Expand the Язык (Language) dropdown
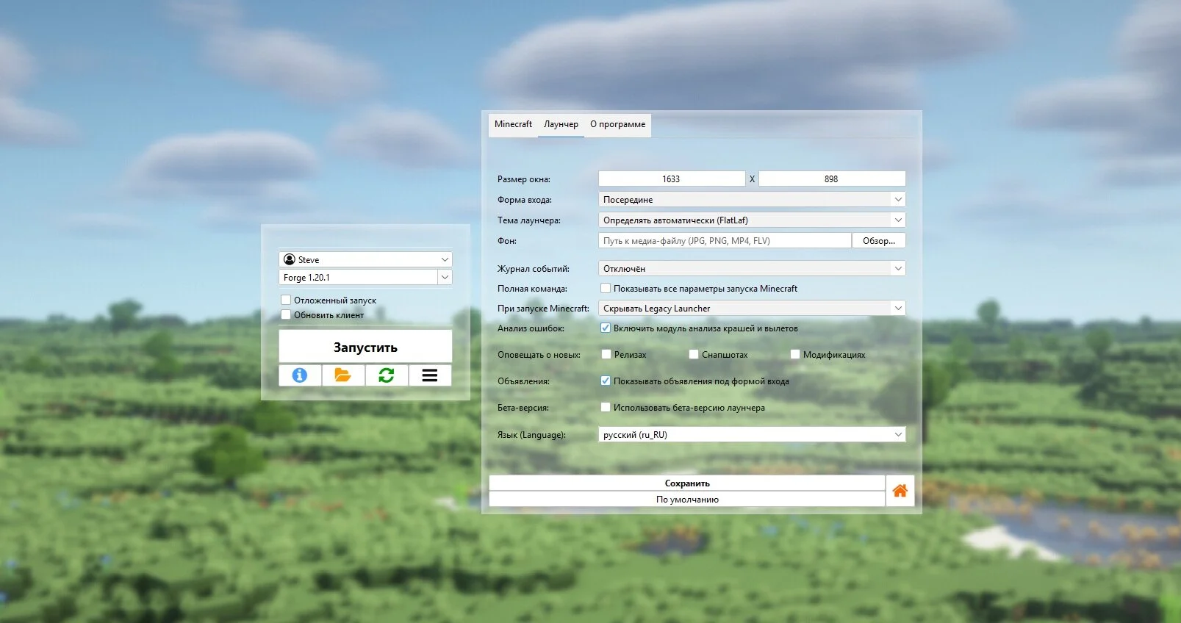1181x623 pixels. tap(897, 434)
